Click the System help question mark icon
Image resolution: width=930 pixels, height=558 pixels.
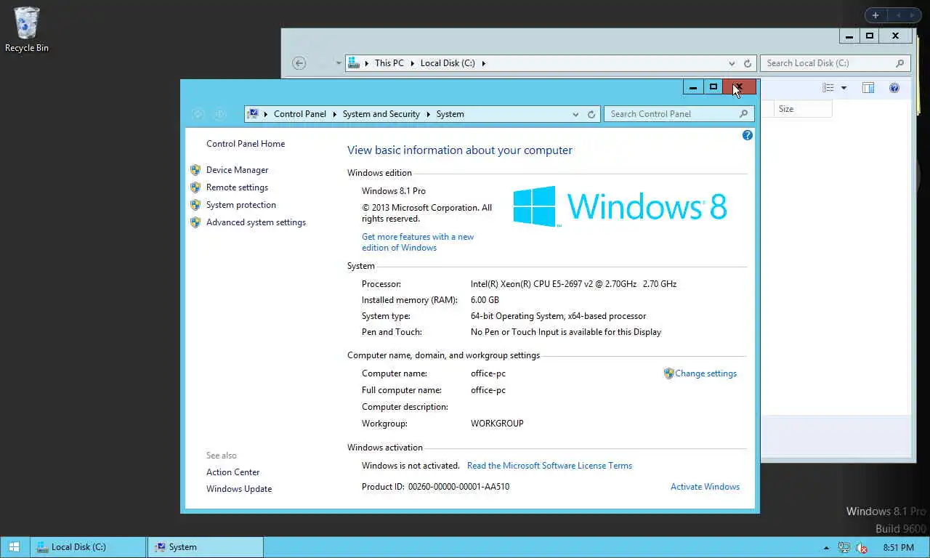pyautogui.click(x=747, y=135)
